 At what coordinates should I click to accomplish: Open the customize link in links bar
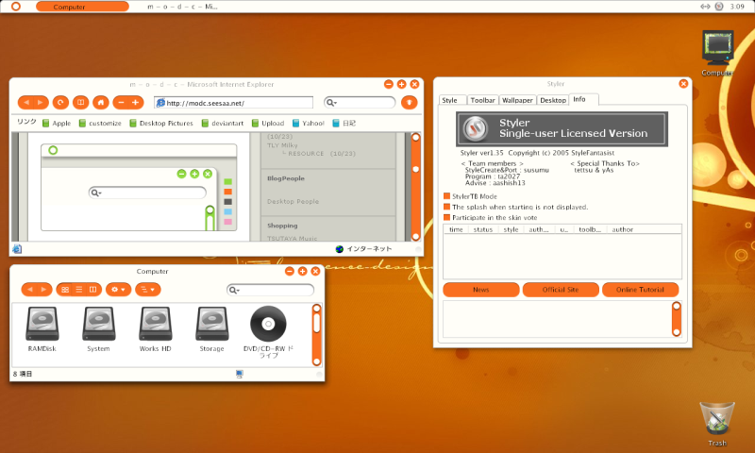(x=100, y=124)
